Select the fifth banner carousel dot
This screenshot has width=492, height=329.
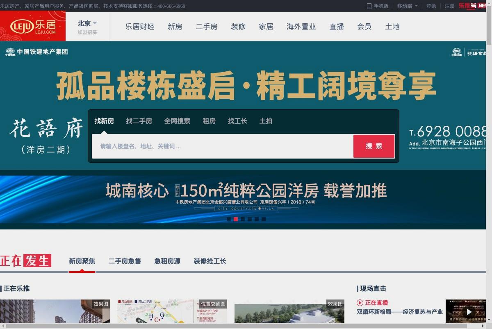click(x=257, y=219)
